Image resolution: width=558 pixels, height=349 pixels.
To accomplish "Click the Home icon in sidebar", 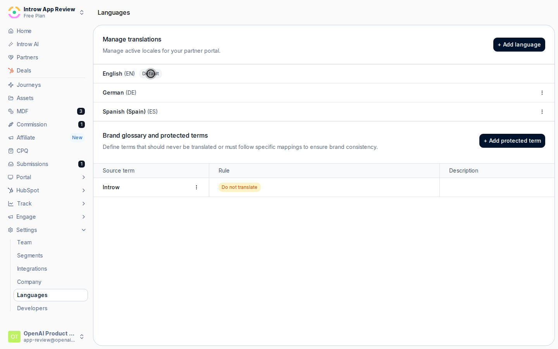I will (11, 31).
